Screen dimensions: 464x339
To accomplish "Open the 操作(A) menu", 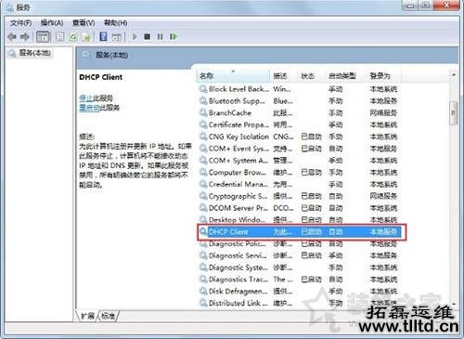I will (52, 23).
